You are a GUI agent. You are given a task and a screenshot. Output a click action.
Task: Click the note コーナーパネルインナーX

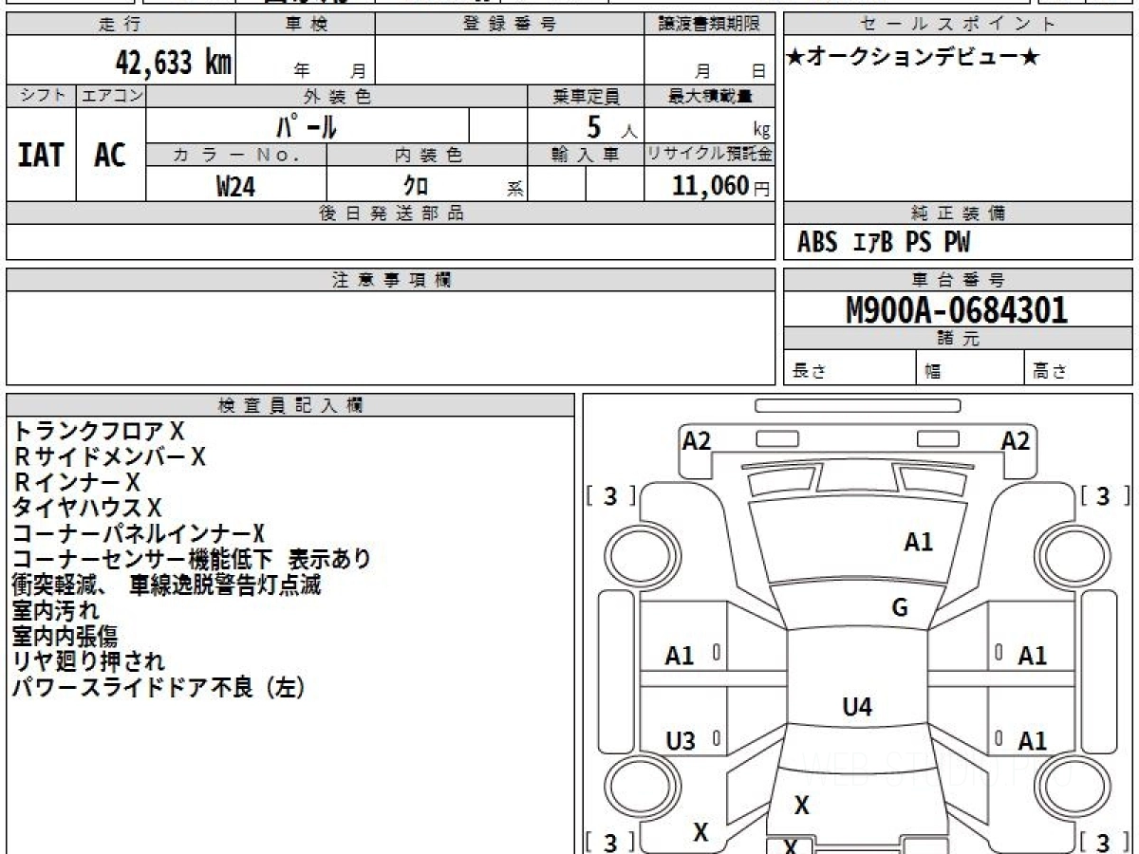[x=139, y=533]
